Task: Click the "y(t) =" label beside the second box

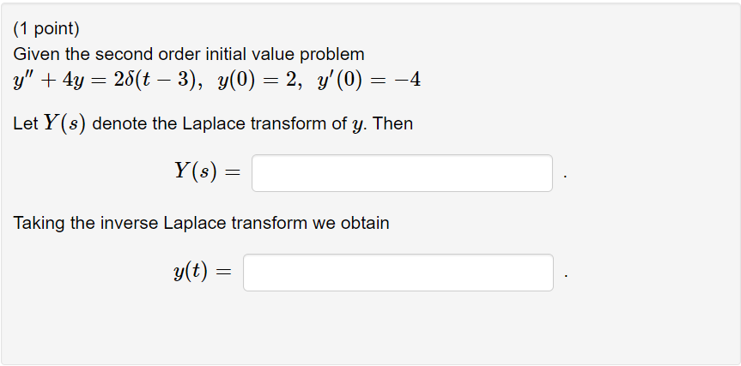Action: (203, 271)
